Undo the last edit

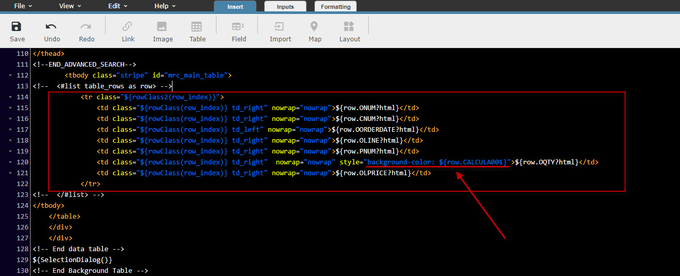pos(52,27)
